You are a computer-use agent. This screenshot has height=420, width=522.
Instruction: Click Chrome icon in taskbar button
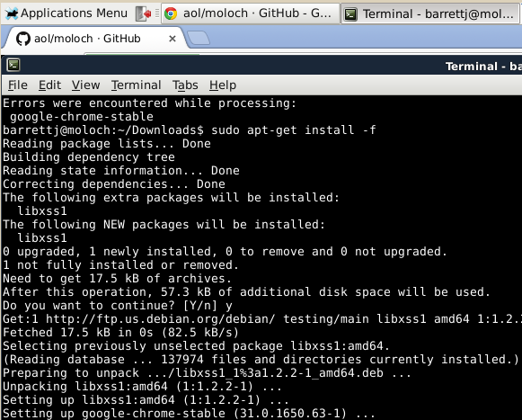171,13
